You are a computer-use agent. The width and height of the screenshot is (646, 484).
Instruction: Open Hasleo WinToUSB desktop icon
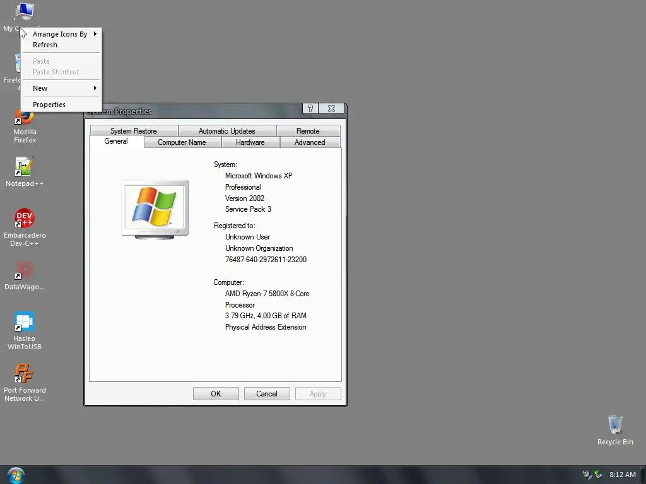[x=25, y=330]
